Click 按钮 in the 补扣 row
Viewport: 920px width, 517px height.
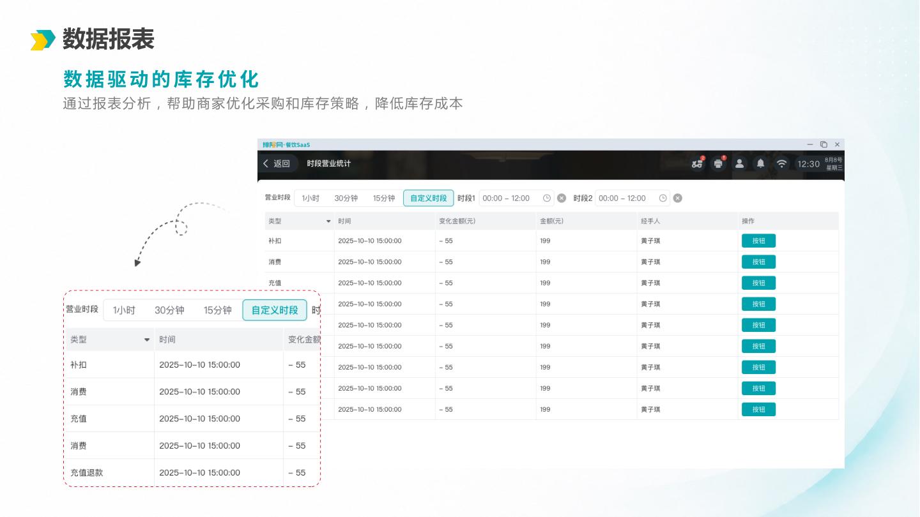[758, 241]
